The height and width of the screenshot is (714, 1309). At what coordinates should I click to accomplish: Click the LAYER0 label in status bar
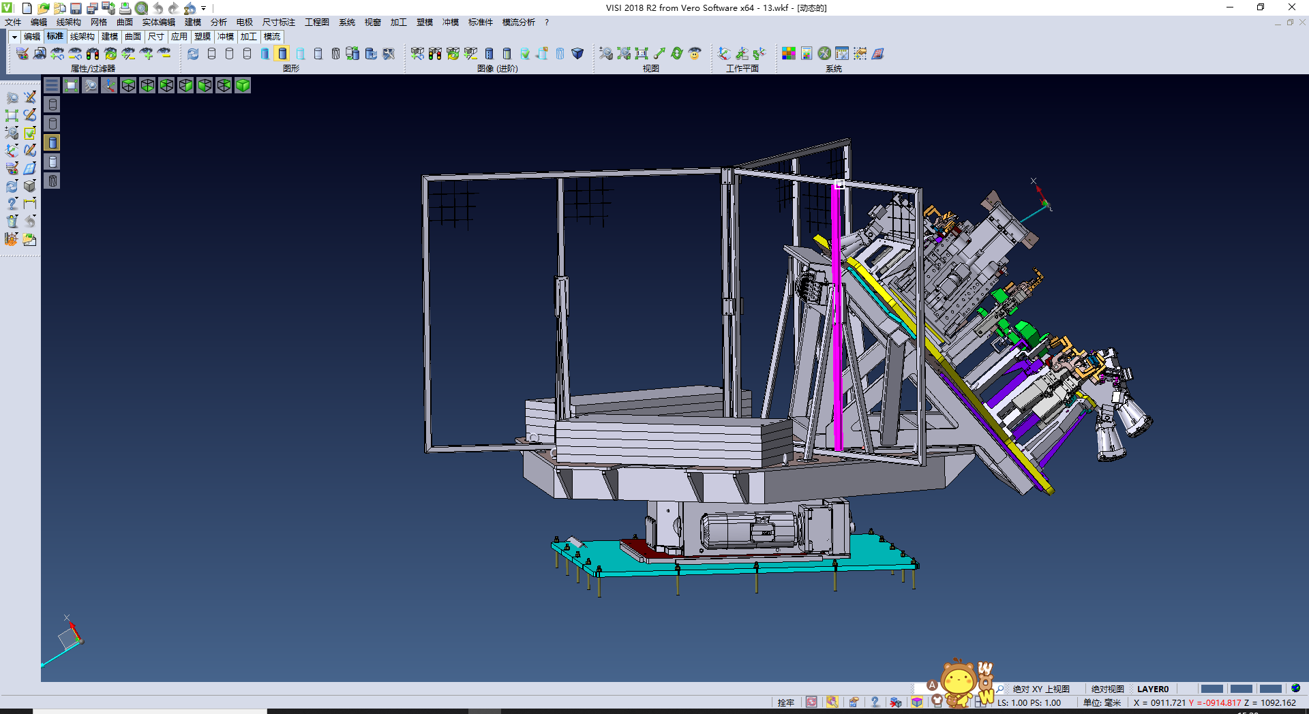(1152, 689)
